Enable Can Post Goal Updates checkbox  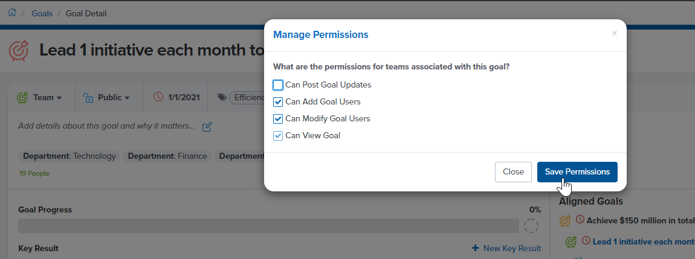click(x=278, y=85)
